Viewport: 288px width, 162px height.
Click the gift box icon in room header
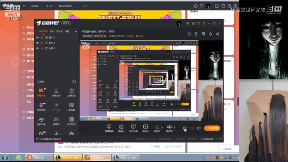coord(189,34)
